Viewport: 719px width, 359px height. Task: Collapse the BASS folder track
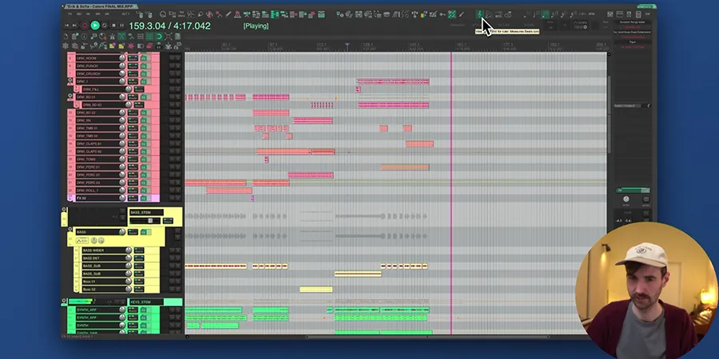tap(70, 229)
